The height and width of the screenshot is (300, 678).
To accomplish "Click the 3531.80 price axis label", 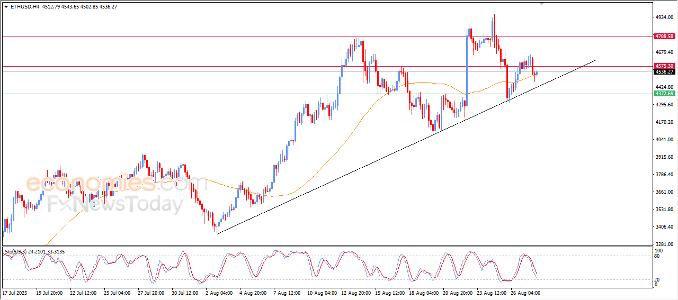I will tap(664, 210).
